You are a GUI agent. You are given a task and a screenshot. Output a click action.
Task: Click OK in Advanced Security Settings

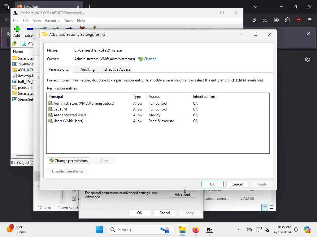coord(212,184)
